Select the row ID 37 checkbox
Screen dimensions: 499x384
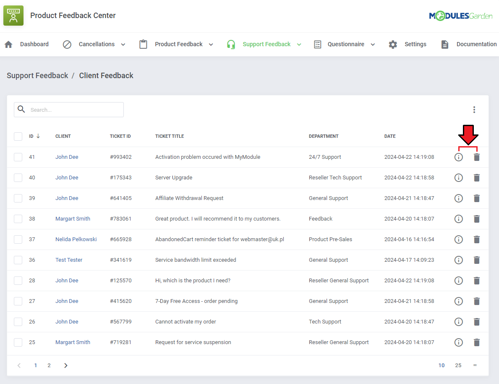[18, 239]
